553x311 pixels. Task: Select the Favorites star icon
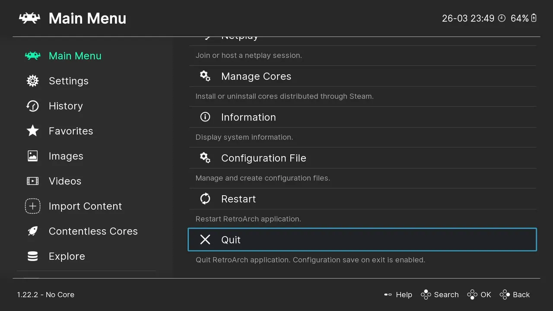click(x=33, y=131)
